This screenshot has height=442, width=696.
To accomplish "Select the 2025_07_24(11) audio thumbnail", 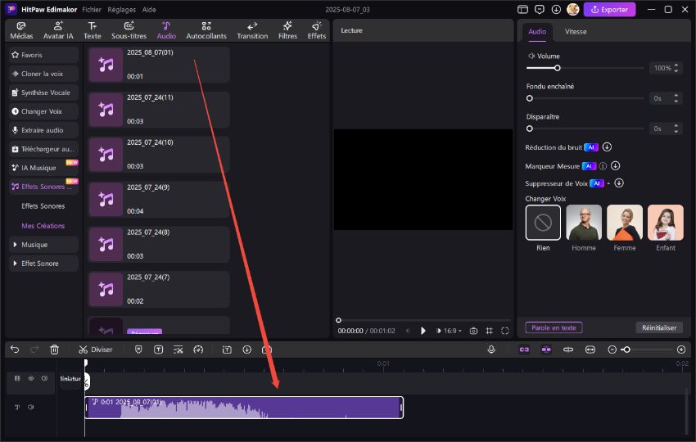I will coord(106,110).
